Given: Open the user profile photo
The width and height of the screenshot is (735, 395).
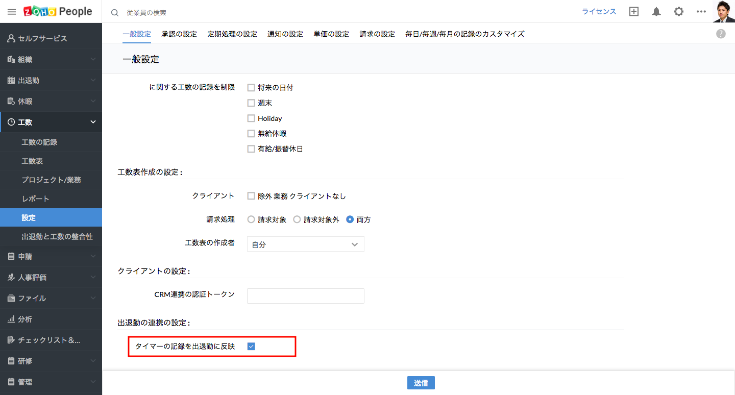Looking at the screenshot, I should click(723, 11).
